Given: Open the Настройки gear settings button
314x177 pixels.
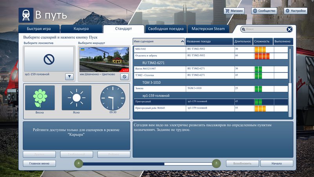Looking at the screenshot, I should 296,11.
